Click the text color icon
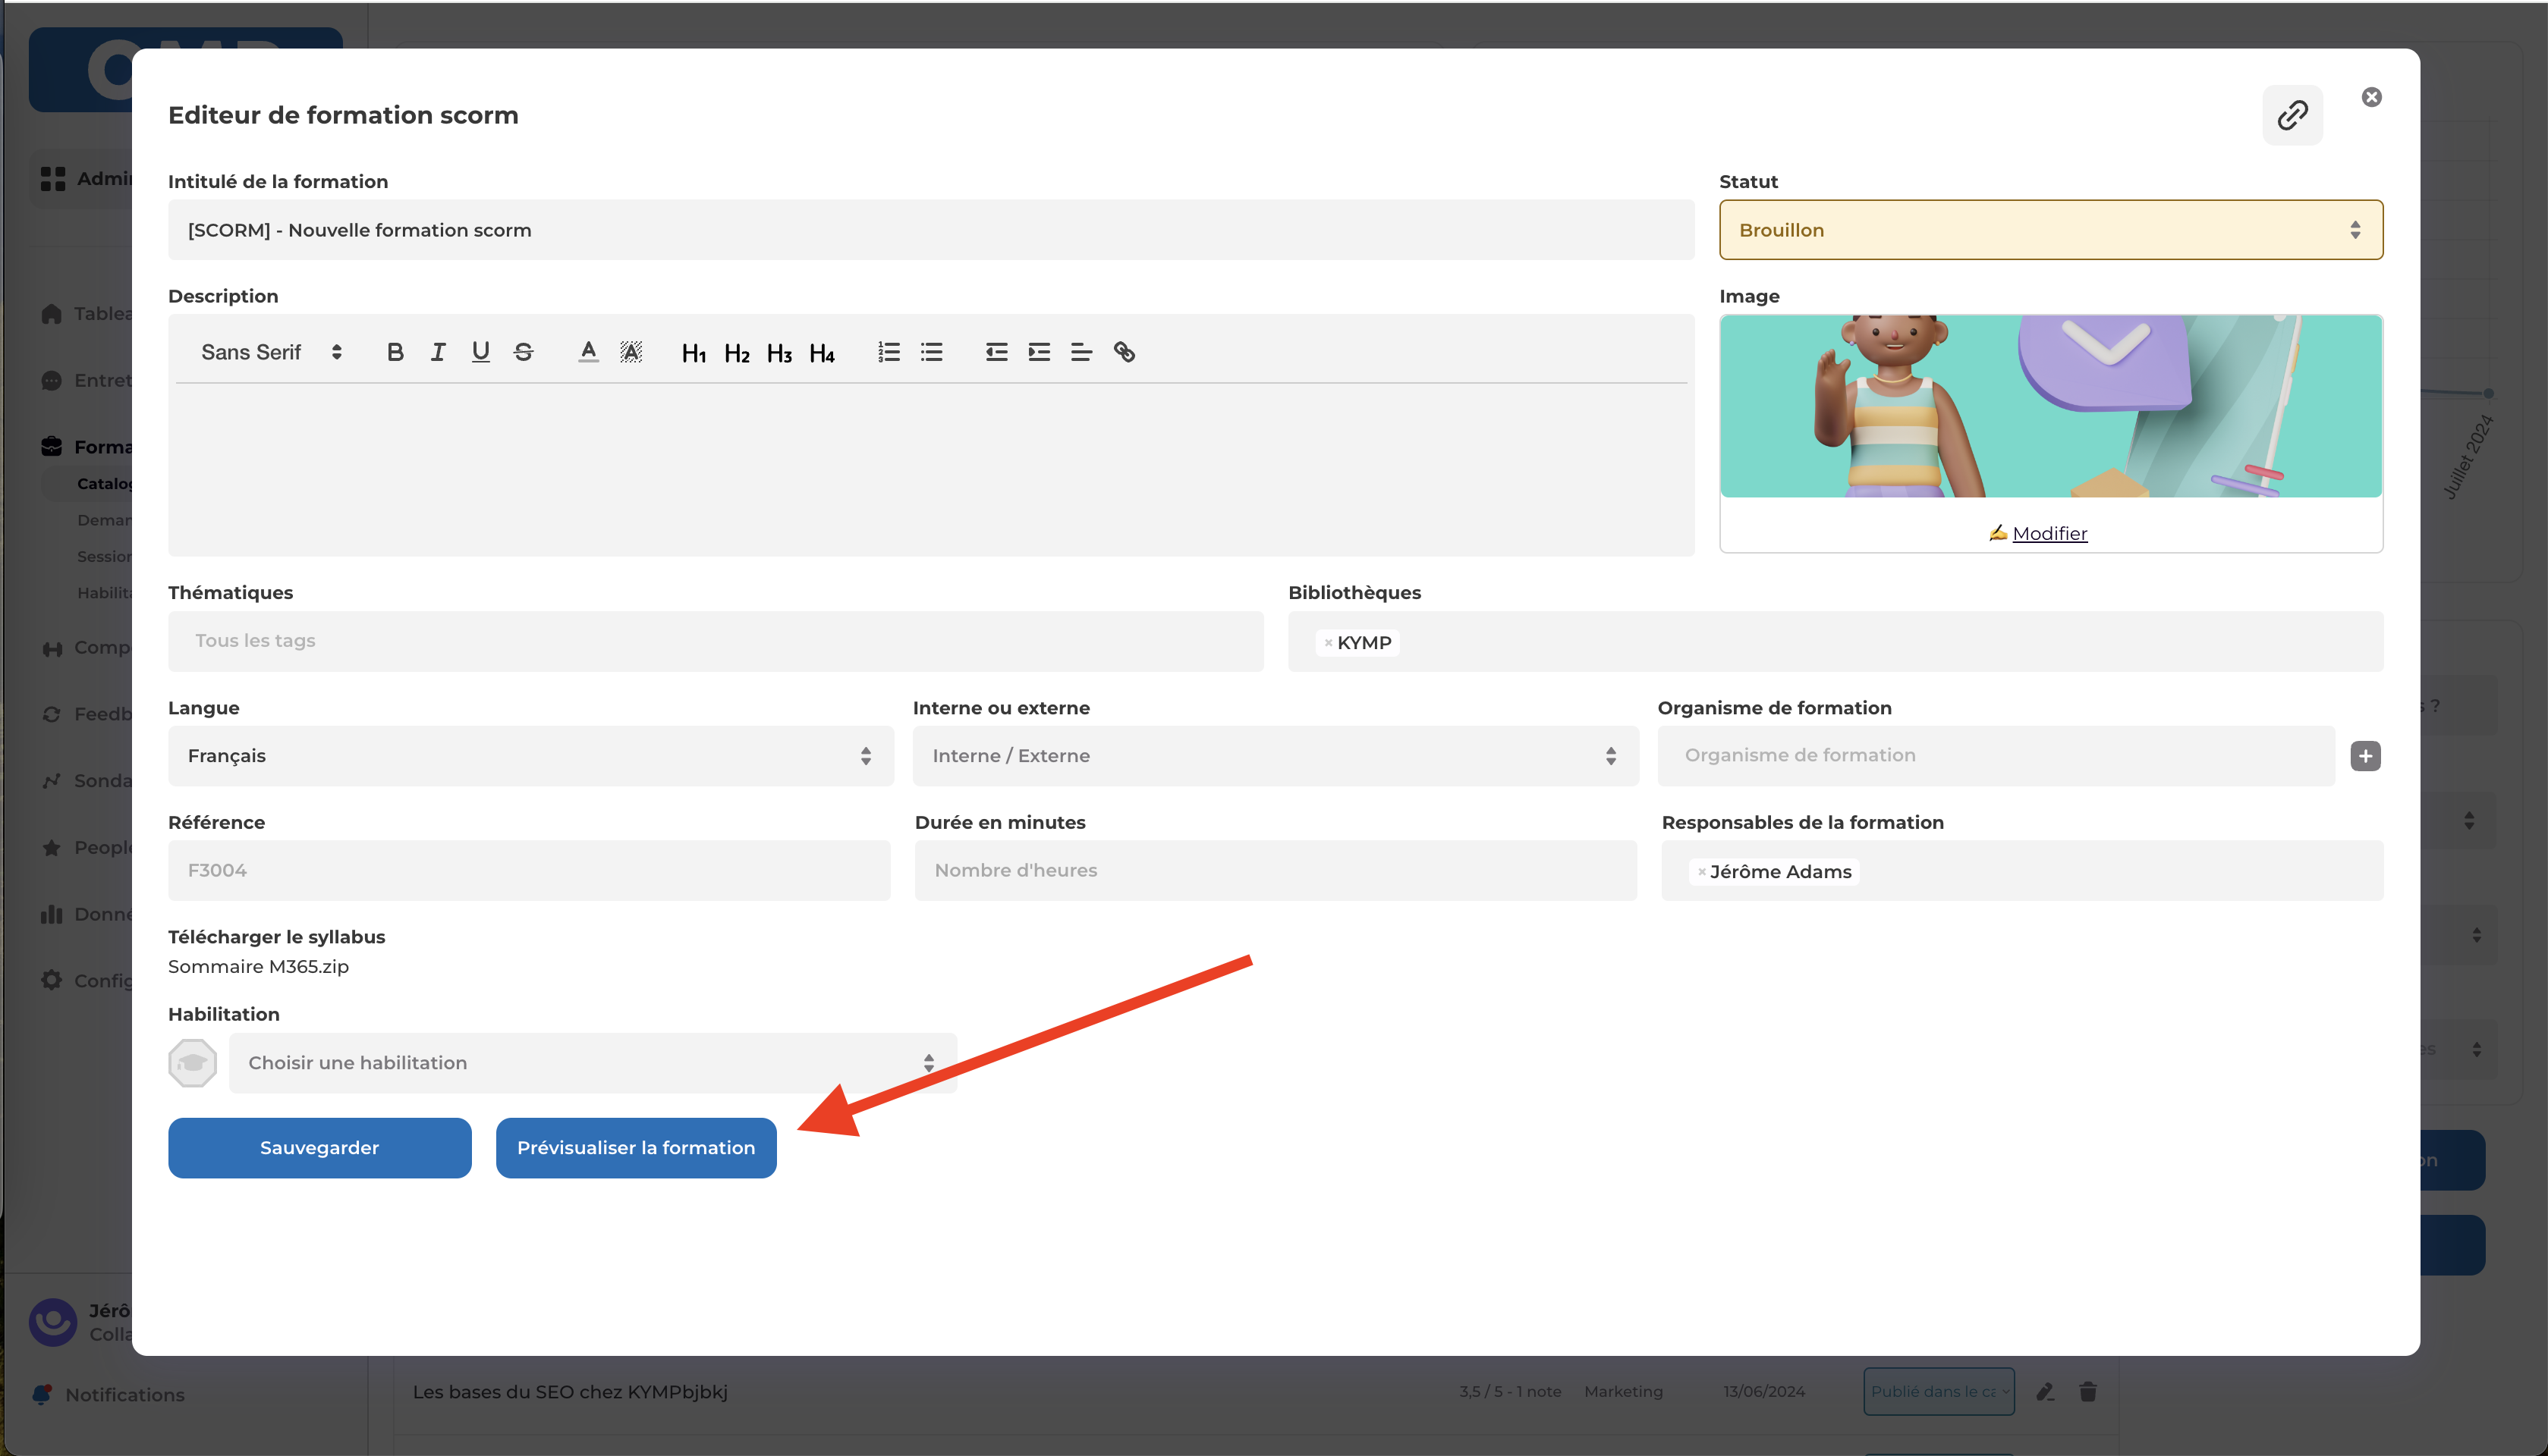This screenshot has width=2548, height=1456. (x=588, y=352)
